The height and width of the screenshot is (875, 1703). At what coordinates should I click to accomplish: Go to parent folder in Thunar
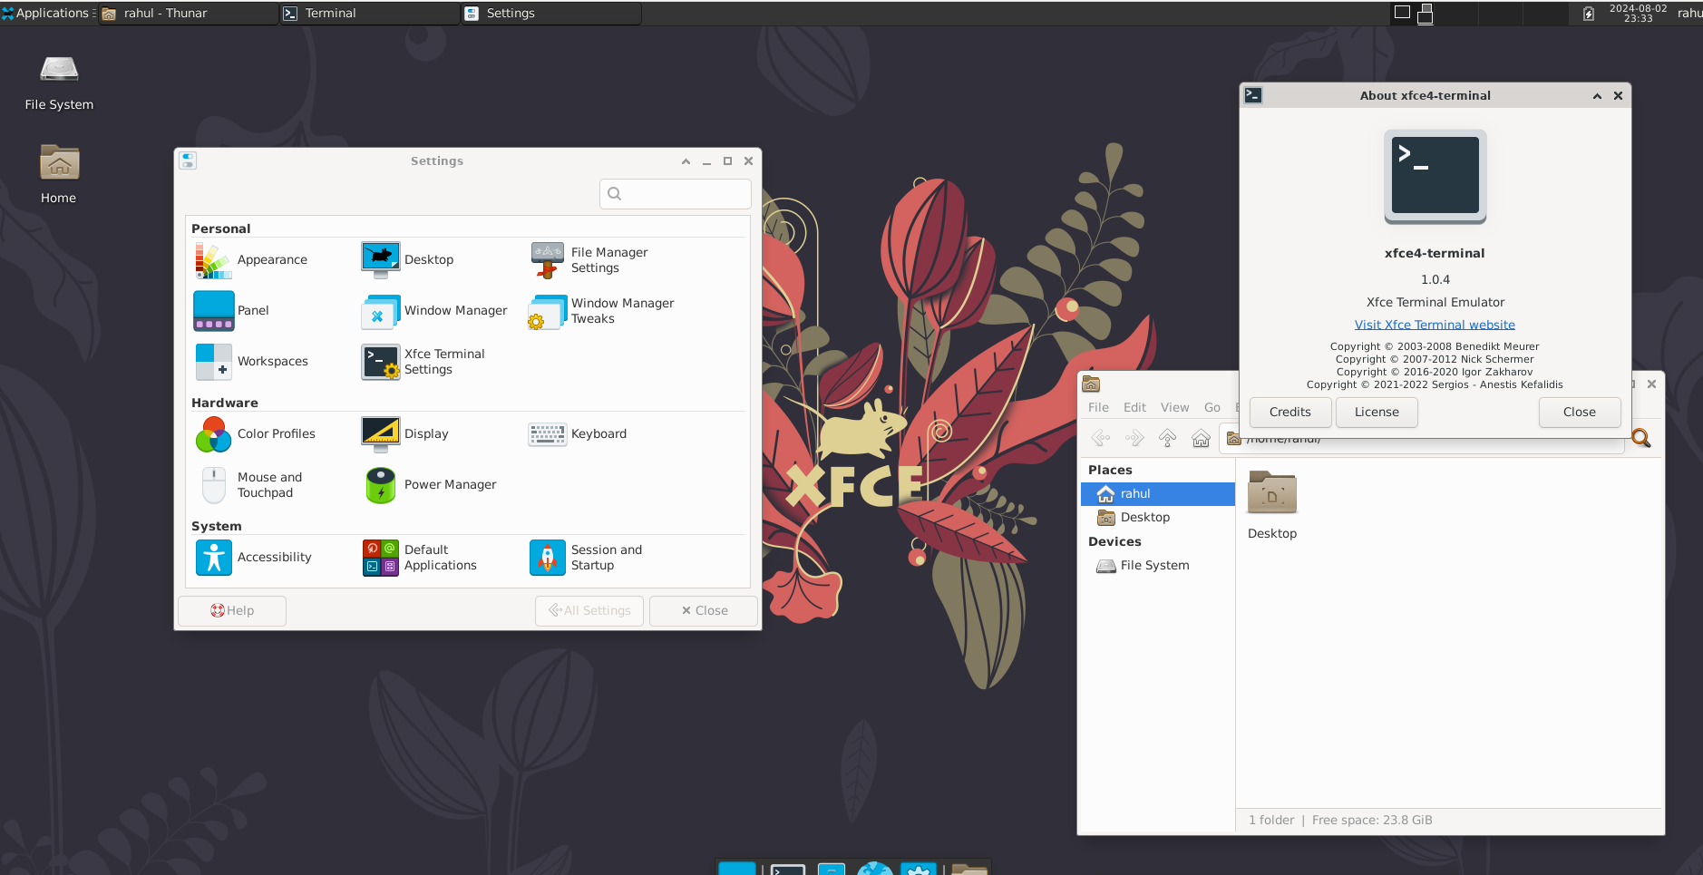(x=1167, y=439)
